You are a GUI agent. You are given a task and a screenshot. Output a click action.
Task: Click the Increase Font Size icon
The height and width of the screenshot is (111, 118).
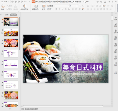click(x=80, y=6)
